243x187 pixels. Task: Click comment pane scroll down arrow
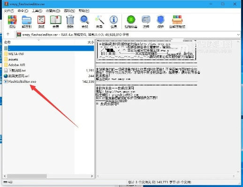(238, 172)
